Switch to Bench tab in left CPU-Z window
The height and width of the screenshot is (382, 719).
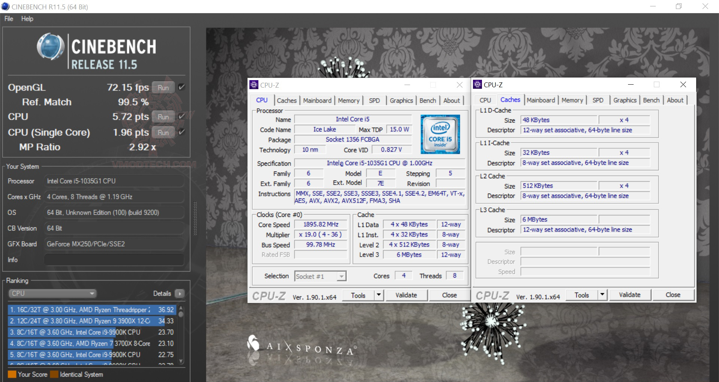(x=428, y=100)
